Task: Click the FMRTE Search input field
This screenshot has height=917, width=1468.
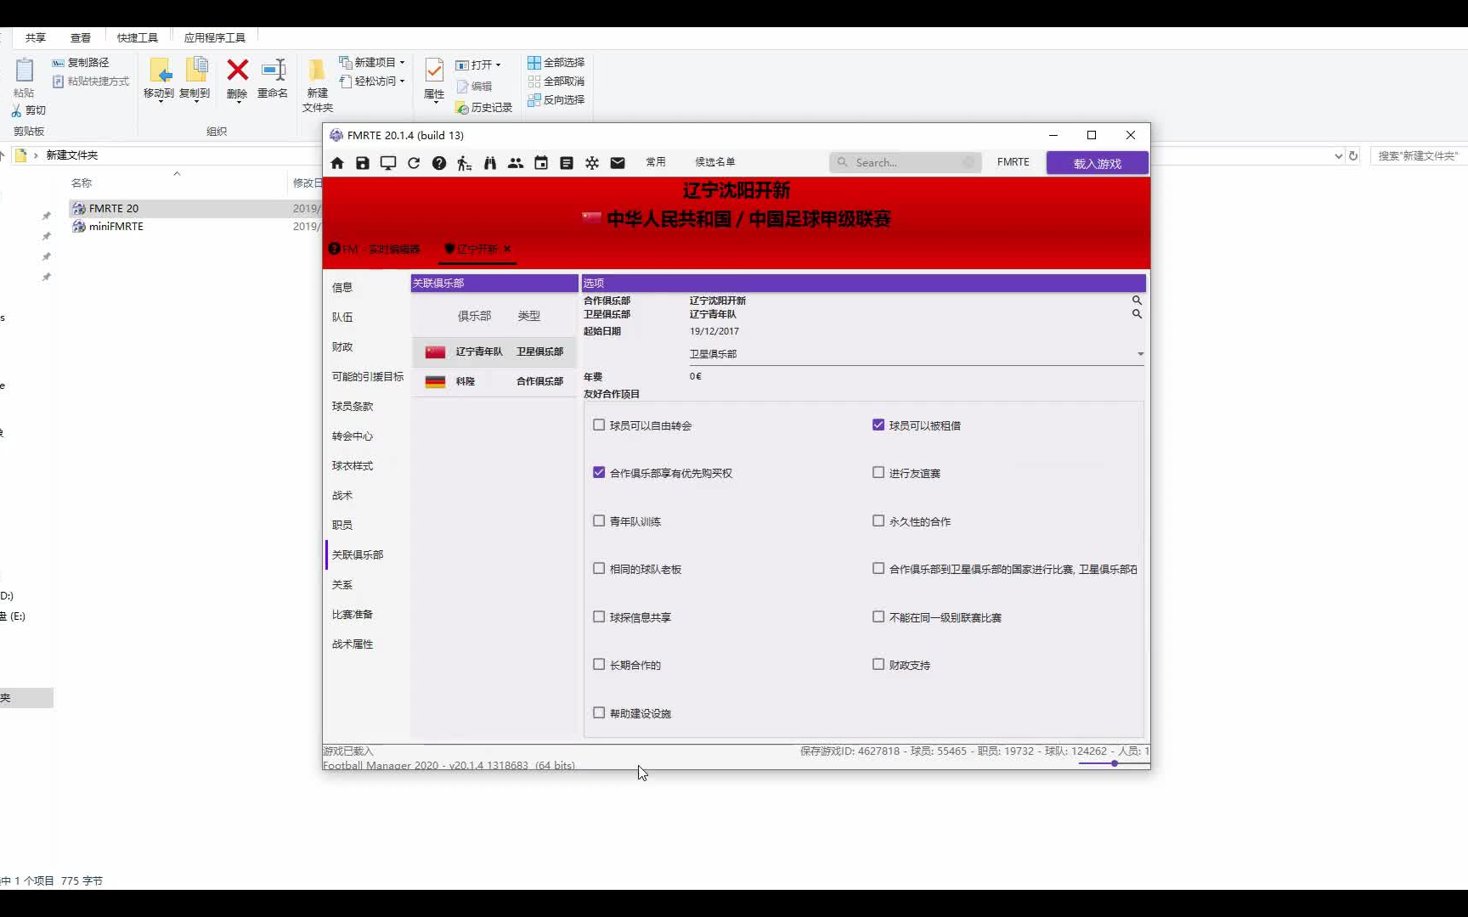Action: point(906,162)
